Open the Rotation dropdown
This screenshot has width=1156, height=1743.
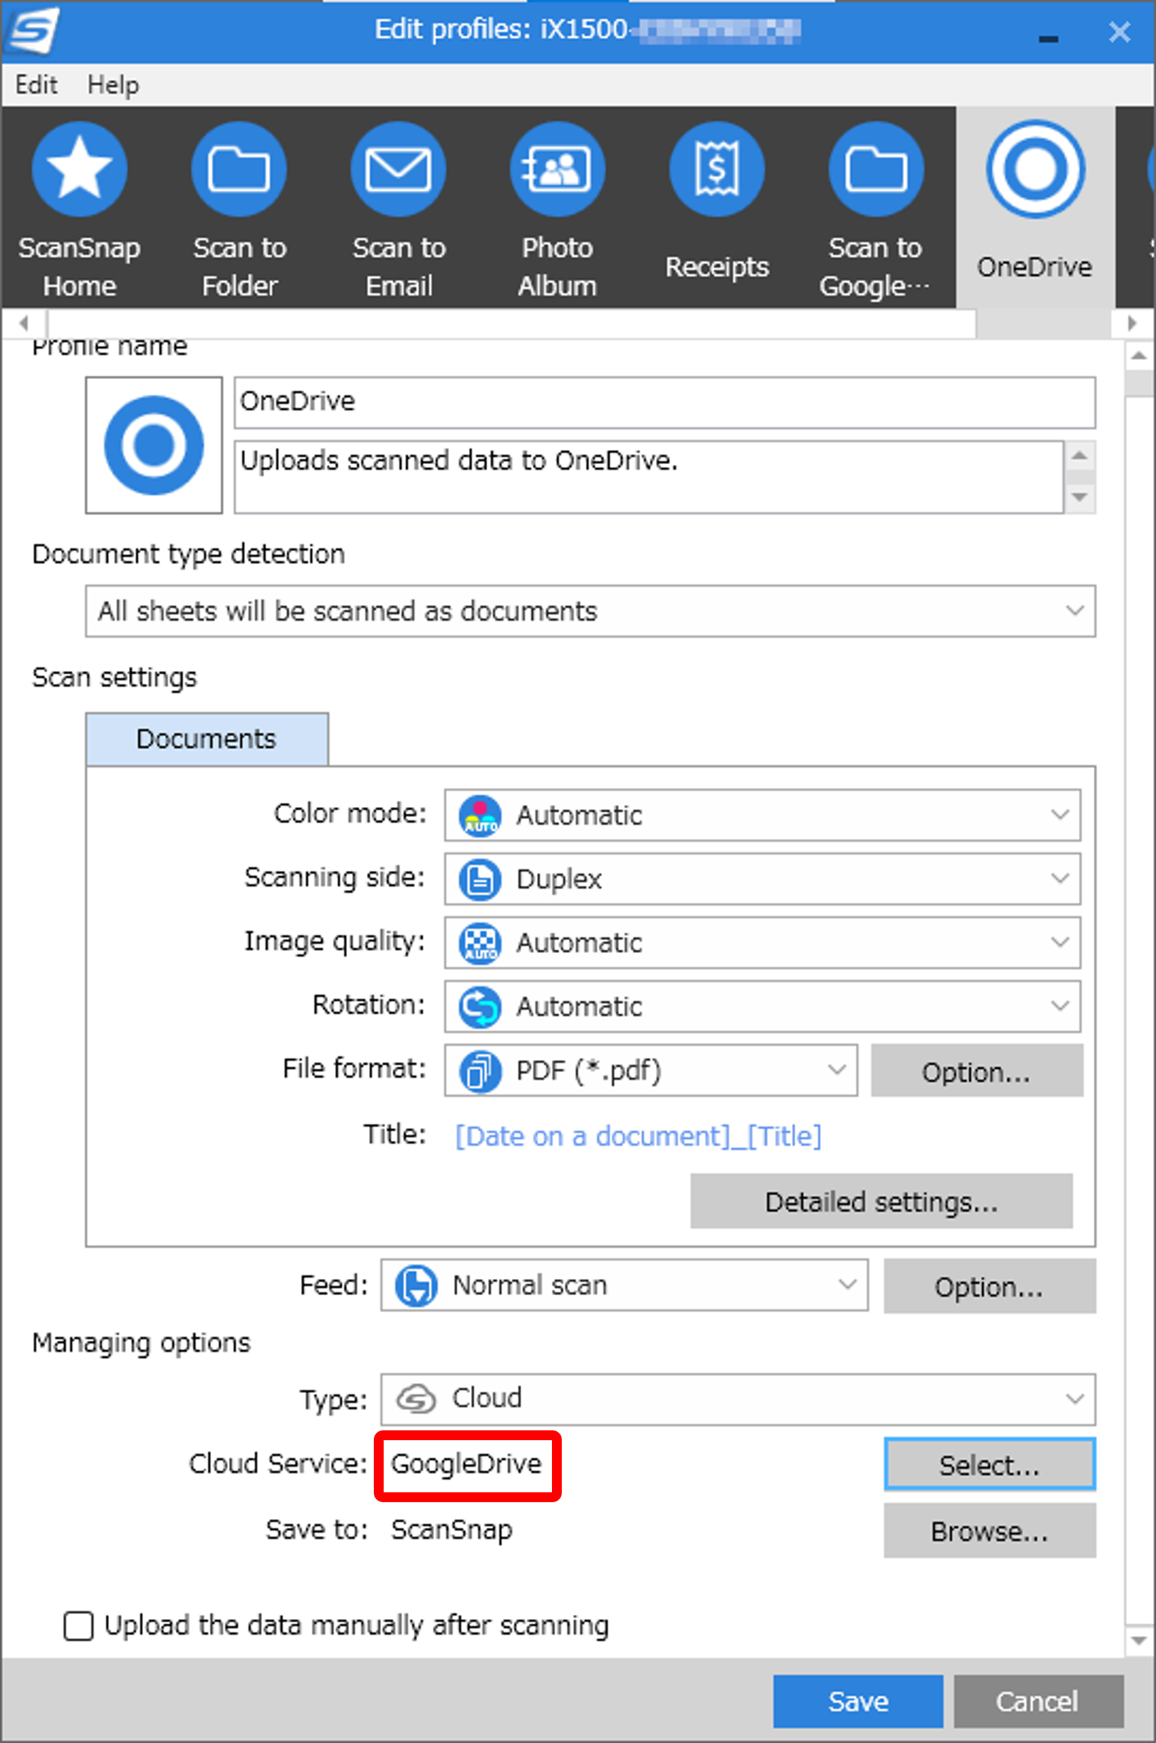[762, 1006]
